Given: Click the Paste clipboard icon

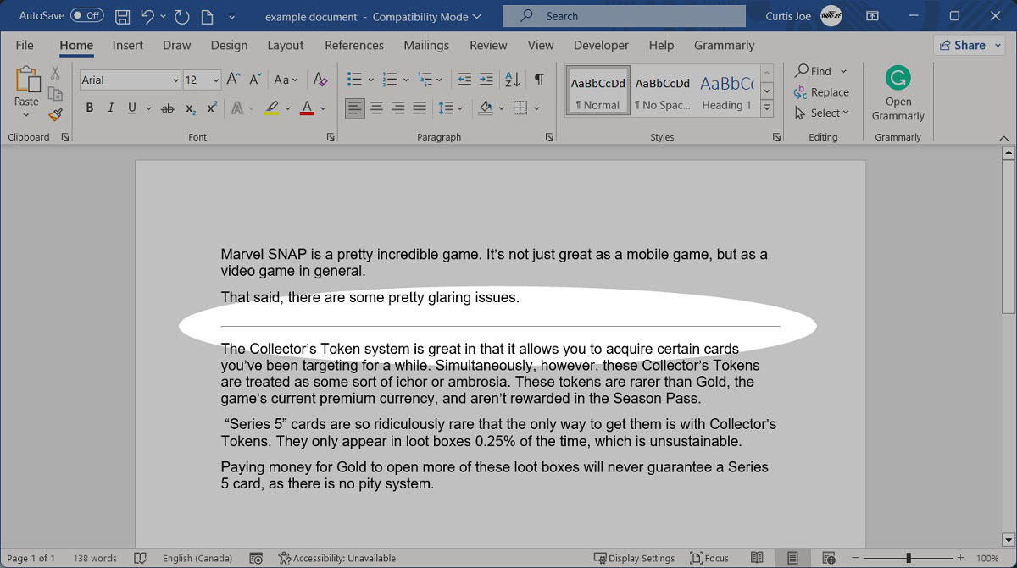Looking at the screenshot, I should tap(26, 80).
